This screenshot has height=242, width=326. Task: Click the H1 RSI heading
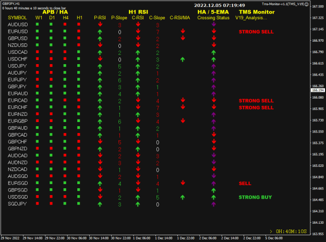tap(138, 12)
